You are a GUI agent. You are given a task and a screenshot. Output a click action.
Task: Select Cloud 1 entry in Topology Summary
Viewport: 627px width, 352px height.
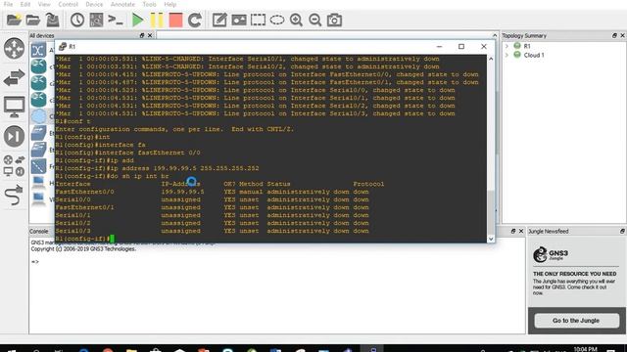tap(534, 55)
